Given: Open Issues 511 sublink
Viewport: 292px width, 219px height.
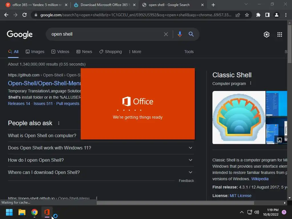Looking at the screenshot, I should 43,104.
